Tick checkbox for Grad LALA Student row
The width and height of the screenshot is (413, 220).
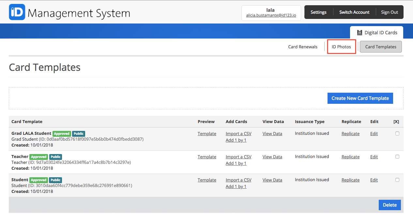397,134
